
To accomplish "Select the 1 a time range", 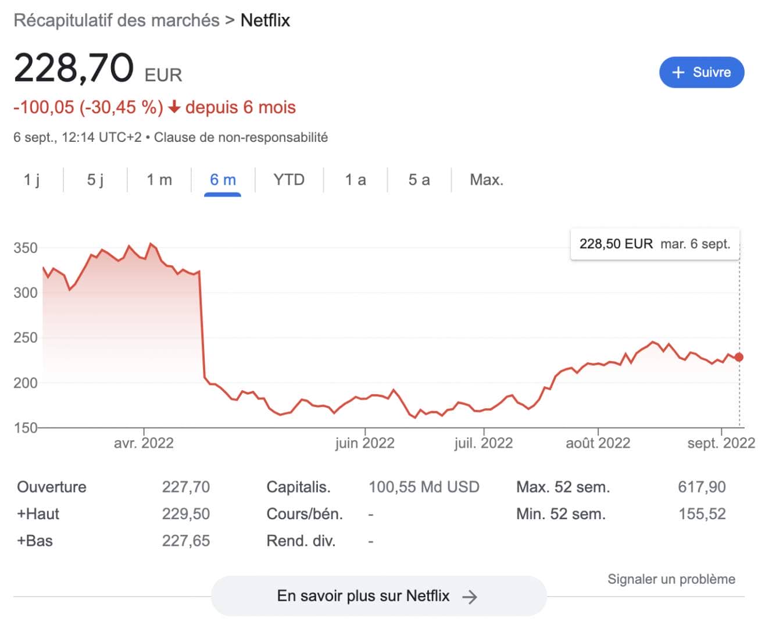I will click(355, 180).
